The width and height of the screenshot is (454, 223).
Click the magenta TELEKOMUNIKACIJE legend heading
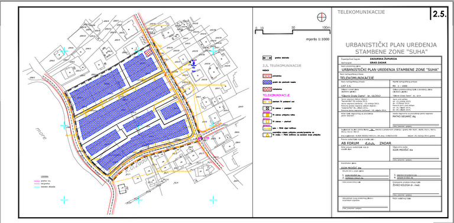click(276, 95)
